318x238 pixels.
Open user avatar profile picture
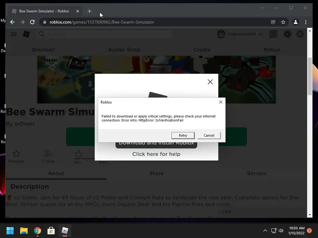pyautogui.click(x=221, y=34)
